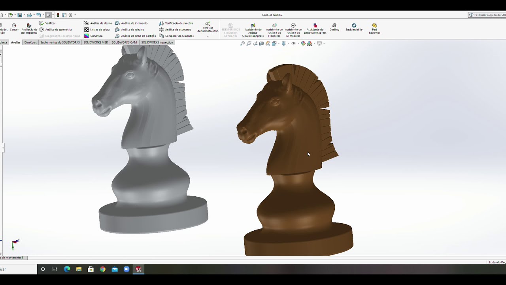506x285 pixels.
Task: Open Zoom from taskbar
Action: 126,269
